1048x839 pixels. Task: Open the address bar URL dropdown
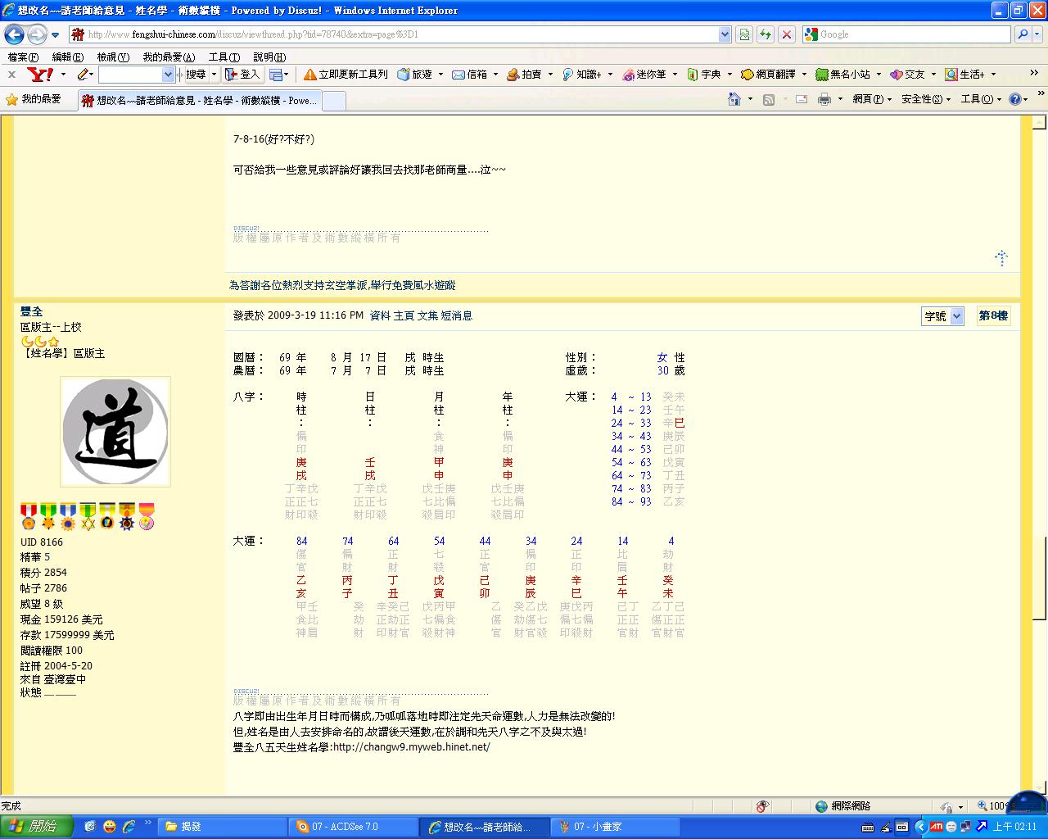(725, 34)
